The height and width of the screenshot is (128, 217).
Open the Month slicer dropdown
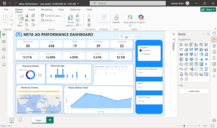coord(149,87)
